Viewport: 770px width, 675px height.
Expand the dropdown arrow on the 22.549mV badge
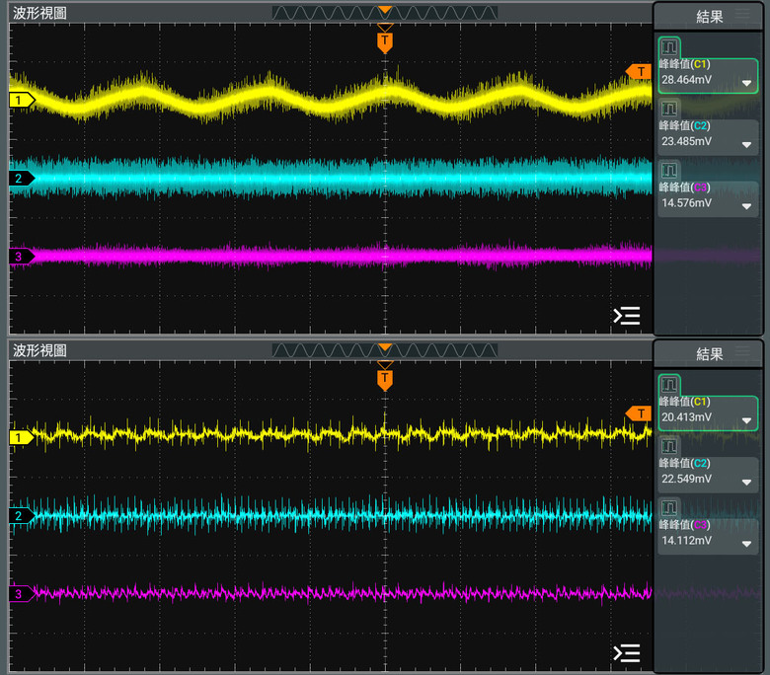coord(746,483)
